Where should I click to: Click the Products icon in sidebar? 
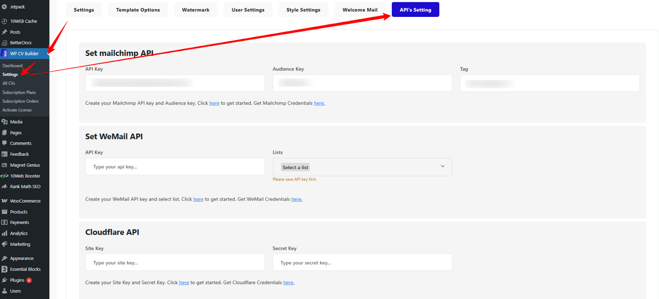coord(5,212)
